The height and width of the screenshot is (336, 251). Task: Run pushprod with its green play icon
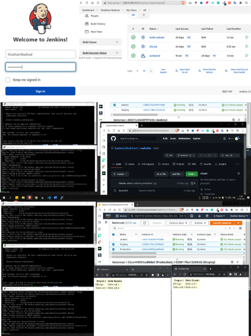[x=246, y=55]
